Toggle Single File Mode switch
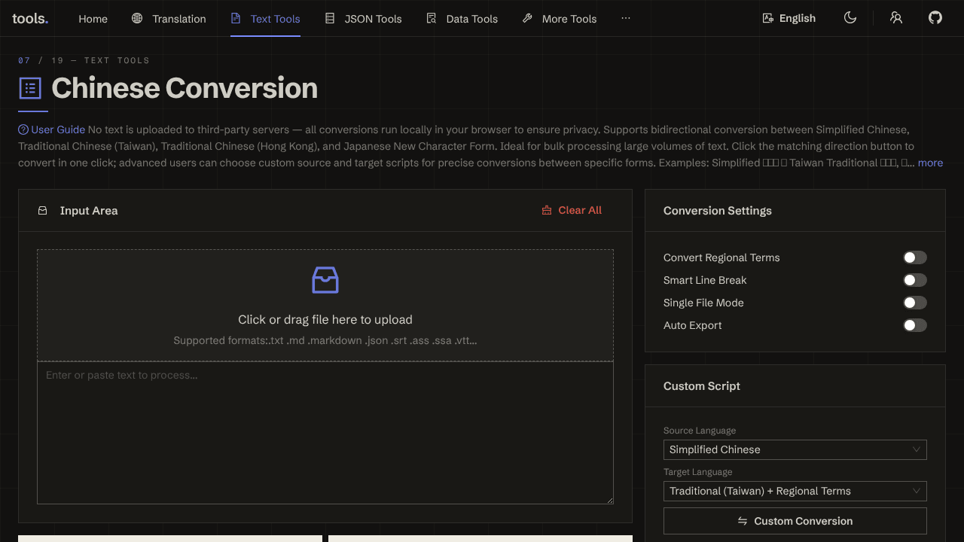Image resolution: width=964 pixels, height=542 pixels. 915,303
